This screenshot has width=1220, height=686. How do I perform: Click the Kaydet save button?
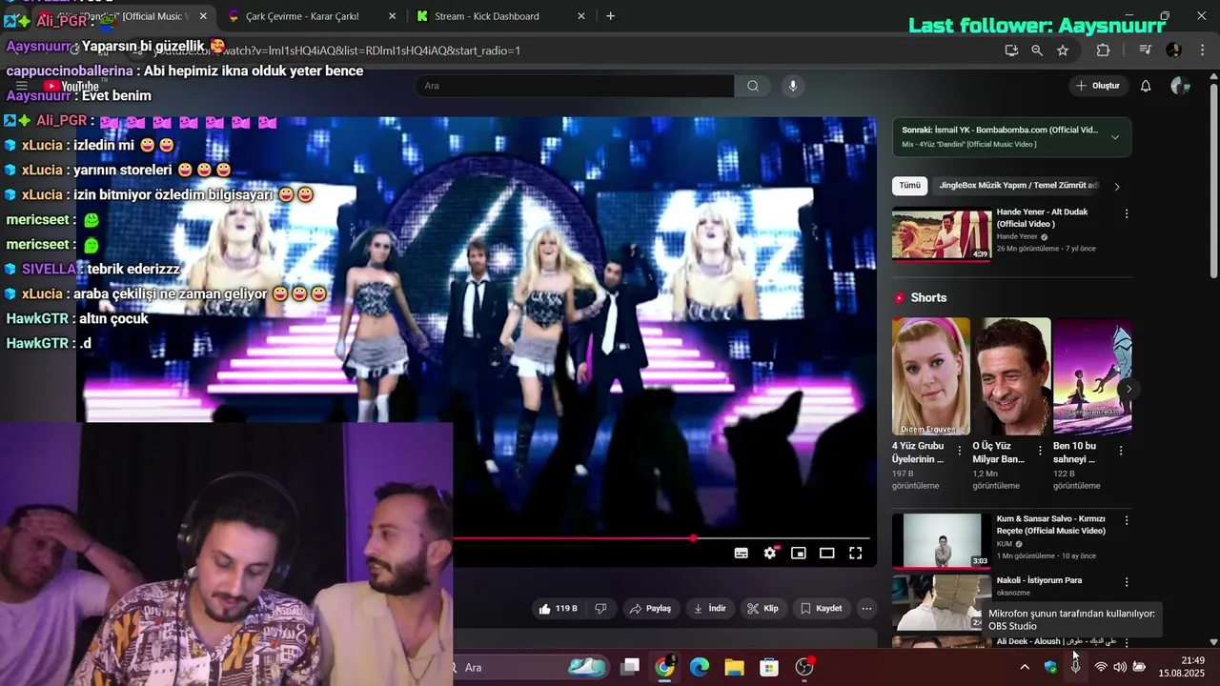click(x=821, y=609)
